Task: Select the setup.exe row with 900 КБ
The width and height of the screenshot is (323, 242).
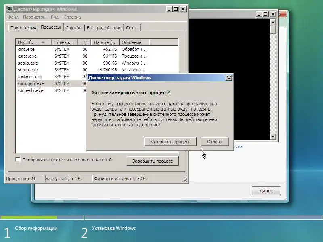Action: [97, 63]
